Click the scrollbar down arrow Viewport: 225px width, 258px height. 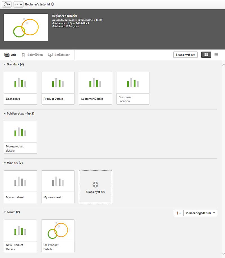click(224, 253)
